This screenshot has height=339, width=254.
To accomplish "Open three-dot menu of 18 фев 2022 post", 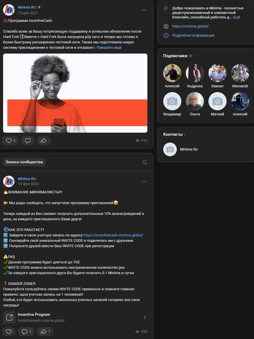I will click(144, 181).
